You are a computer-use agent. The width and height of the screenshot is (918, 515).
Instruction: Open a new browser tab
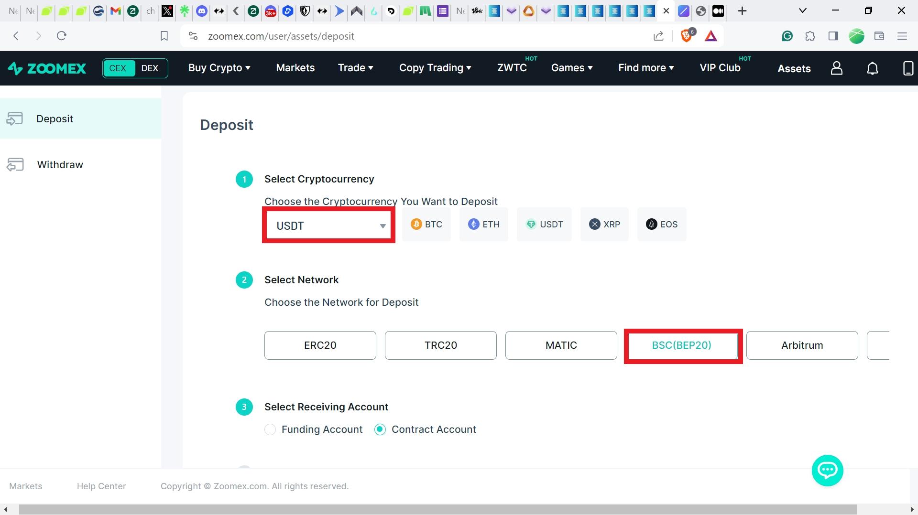pyautogui.click(x=742, y=11)
